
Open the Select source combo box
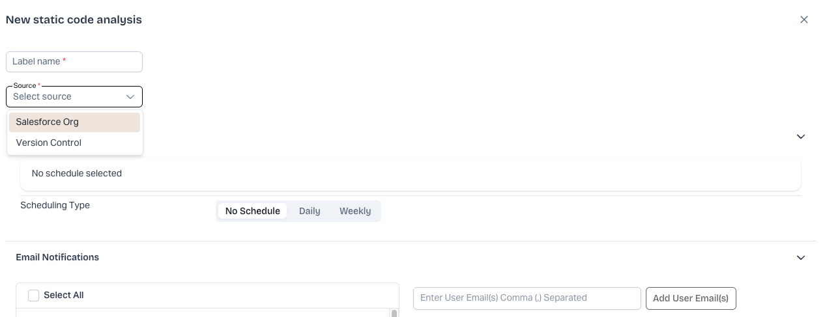65,97
